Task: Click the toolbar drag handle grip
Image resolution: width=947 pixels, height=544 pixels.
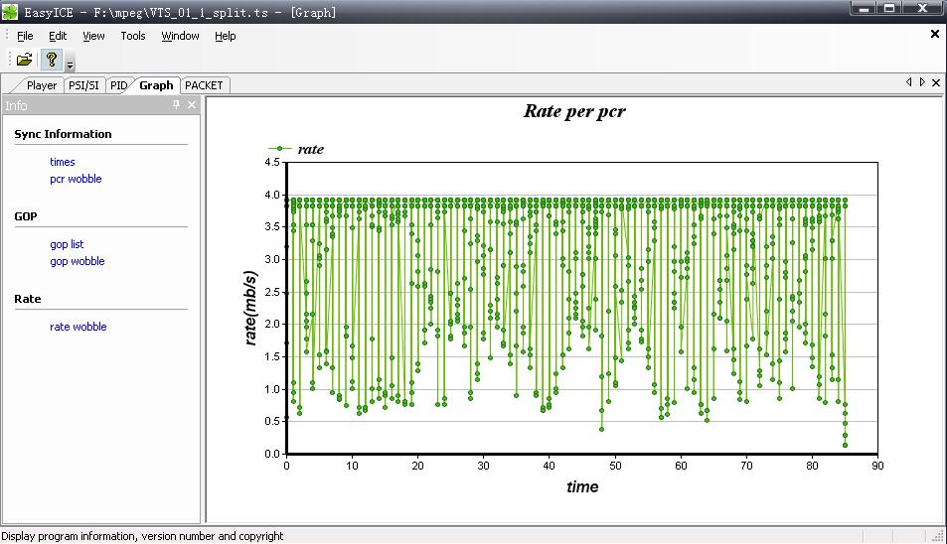Action: click(x=9, y=60)
